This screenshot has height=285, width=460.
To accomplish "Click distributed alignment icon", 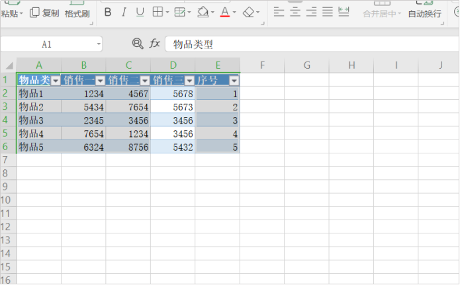I will click(344, 12).
